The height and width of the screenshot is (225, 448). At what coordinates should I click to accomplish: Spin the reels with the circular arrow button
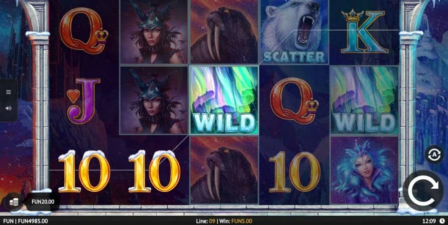click(x=423, y=191)
